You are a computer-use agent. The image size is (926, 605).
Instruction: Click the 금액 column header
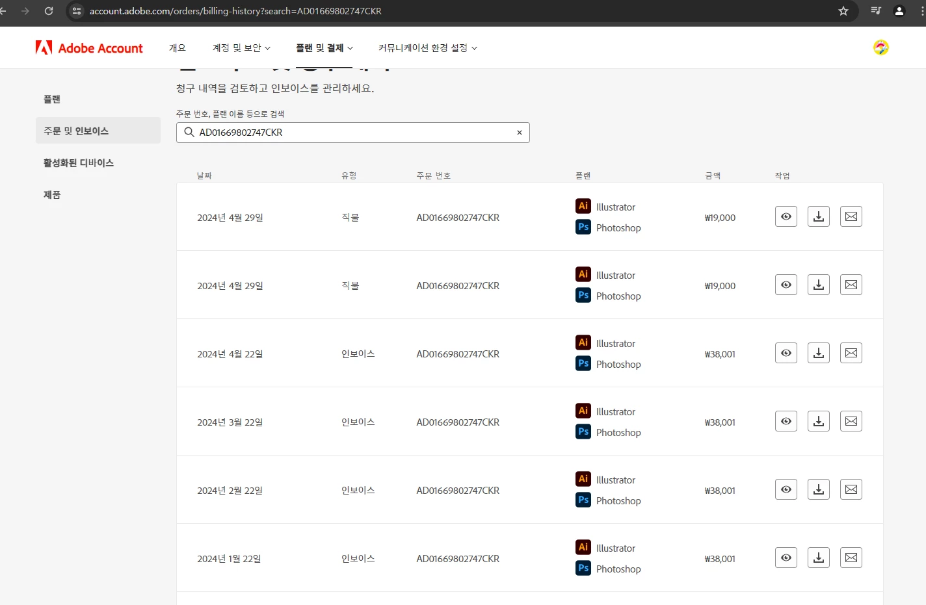[x=713, y=175]
